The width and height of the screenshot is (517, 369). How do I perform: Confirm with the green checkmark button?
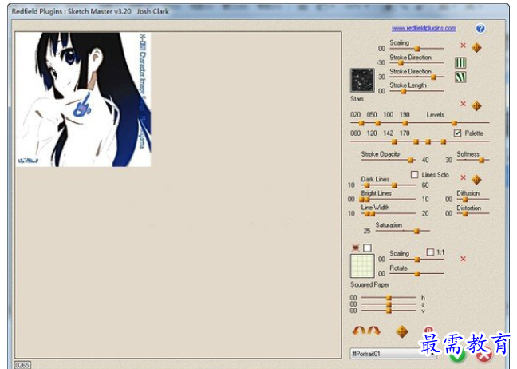(x=458, y=355)
